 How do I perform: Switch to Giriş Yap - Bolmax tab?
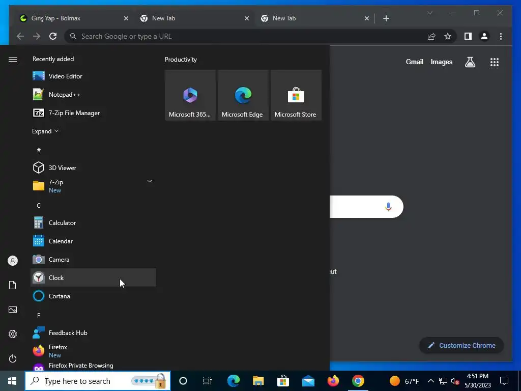point(74,18)
